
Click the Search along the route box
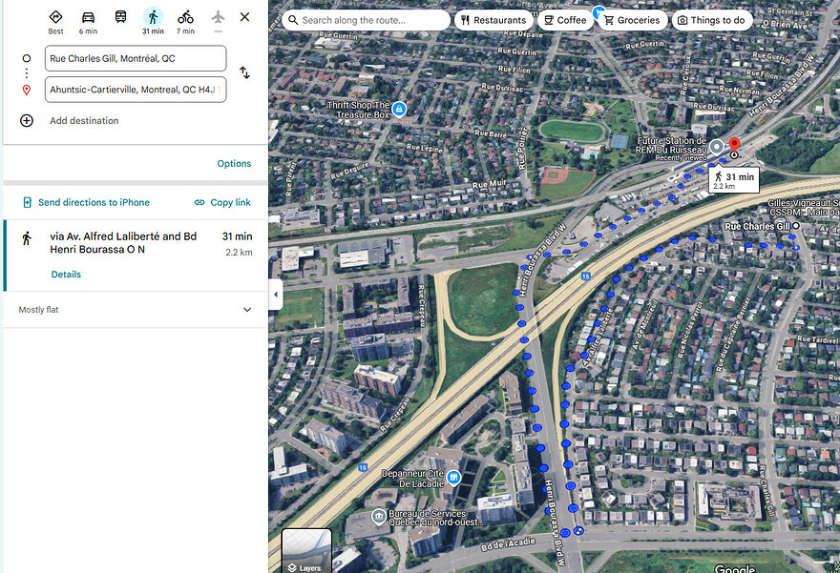pos(367,20)
